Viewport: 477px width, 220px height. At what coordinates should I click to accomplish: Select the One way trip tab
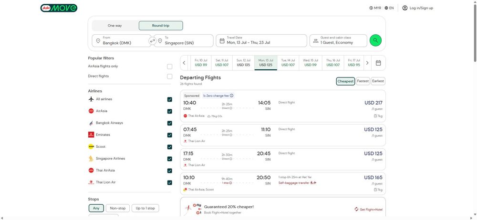click(x=114, y=26)
